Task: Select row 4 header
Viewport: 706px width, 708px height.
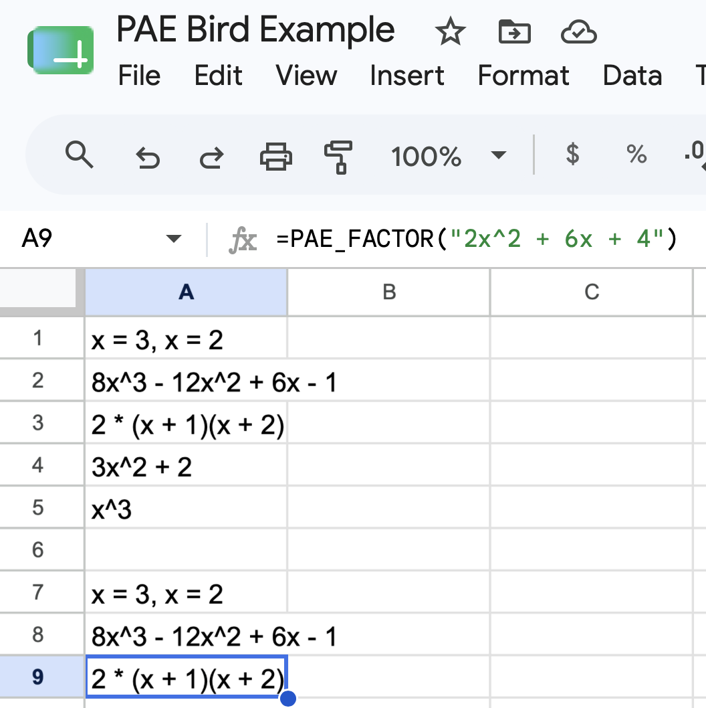Action: tap(42, 466)
